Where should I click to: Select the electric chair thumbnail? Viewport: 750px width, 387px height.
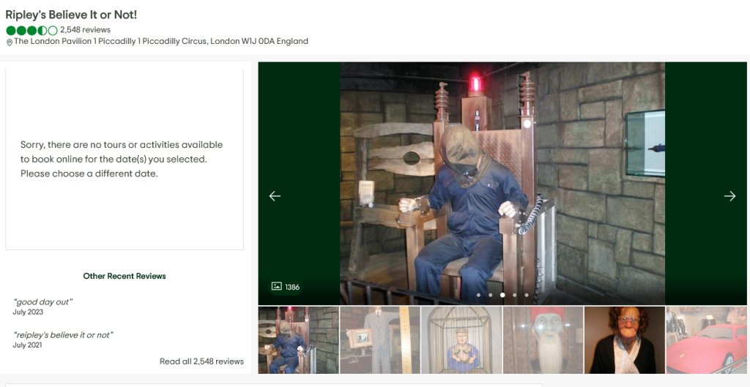coord(298,340)
